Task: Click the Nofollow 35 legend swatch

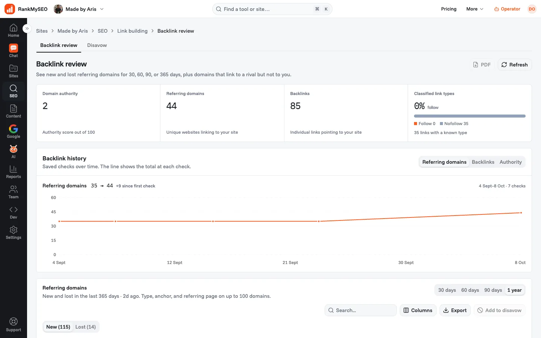Action: [441, 124]
